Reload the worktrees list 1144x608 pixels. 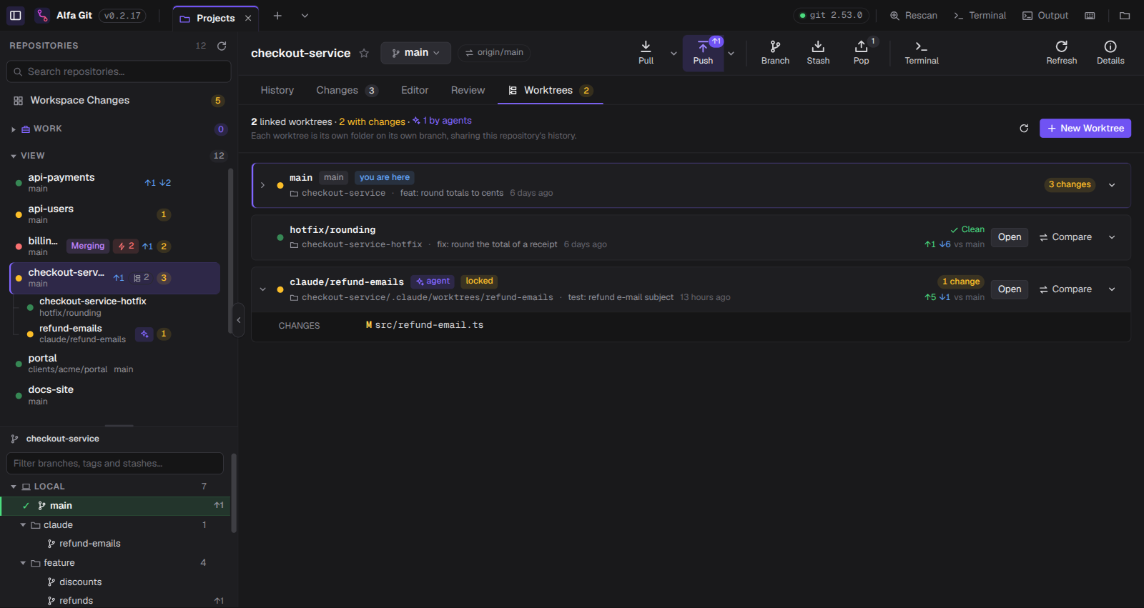click(x=1024, y=129)
